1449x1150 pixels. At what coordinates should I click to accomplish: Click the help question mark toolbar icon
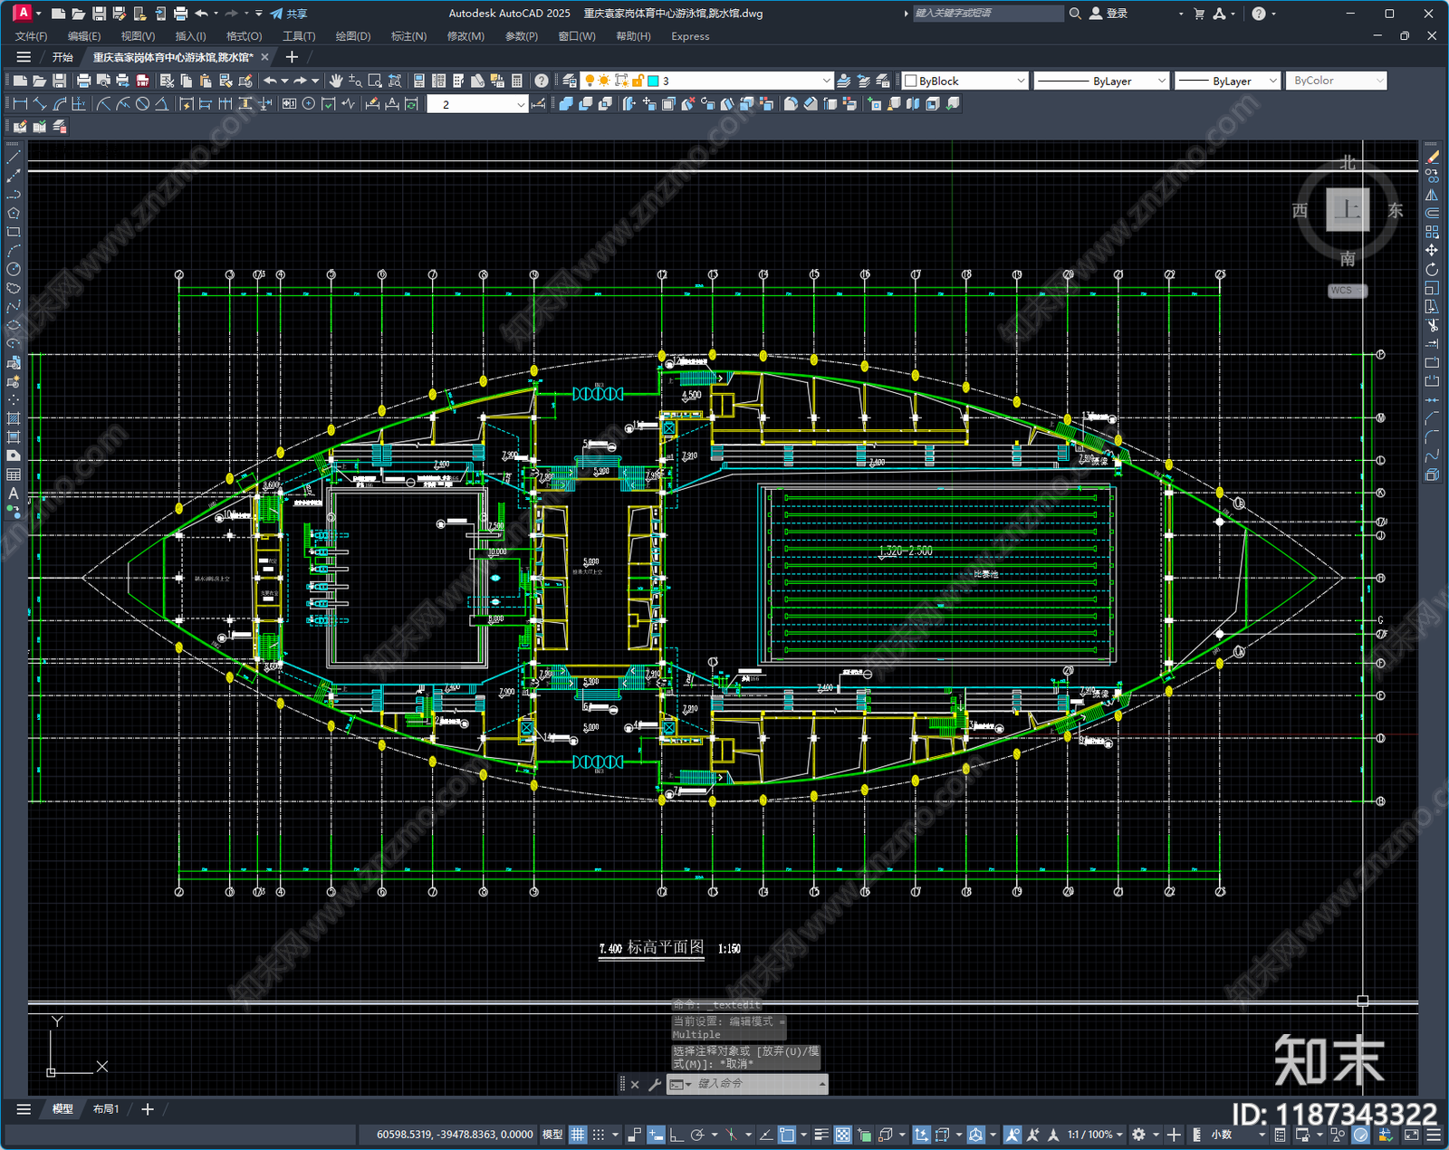click(x=541, y=81)
